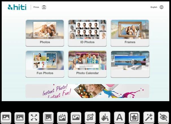
Task: Open the Fun Photos tile
Action: [x=45, y=64]
